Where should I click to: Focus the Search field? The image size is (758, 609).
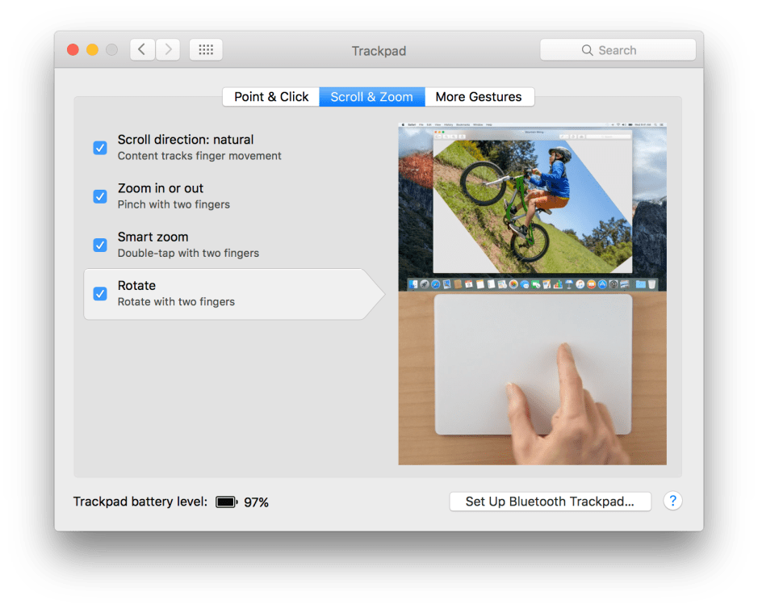click(618, 50)
